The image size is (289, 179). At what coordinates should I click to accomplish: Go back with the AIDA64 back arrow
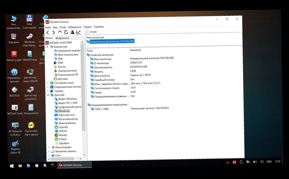click(48, 33)
